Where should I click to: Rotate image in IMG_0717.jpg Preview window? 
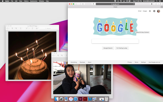32,28
